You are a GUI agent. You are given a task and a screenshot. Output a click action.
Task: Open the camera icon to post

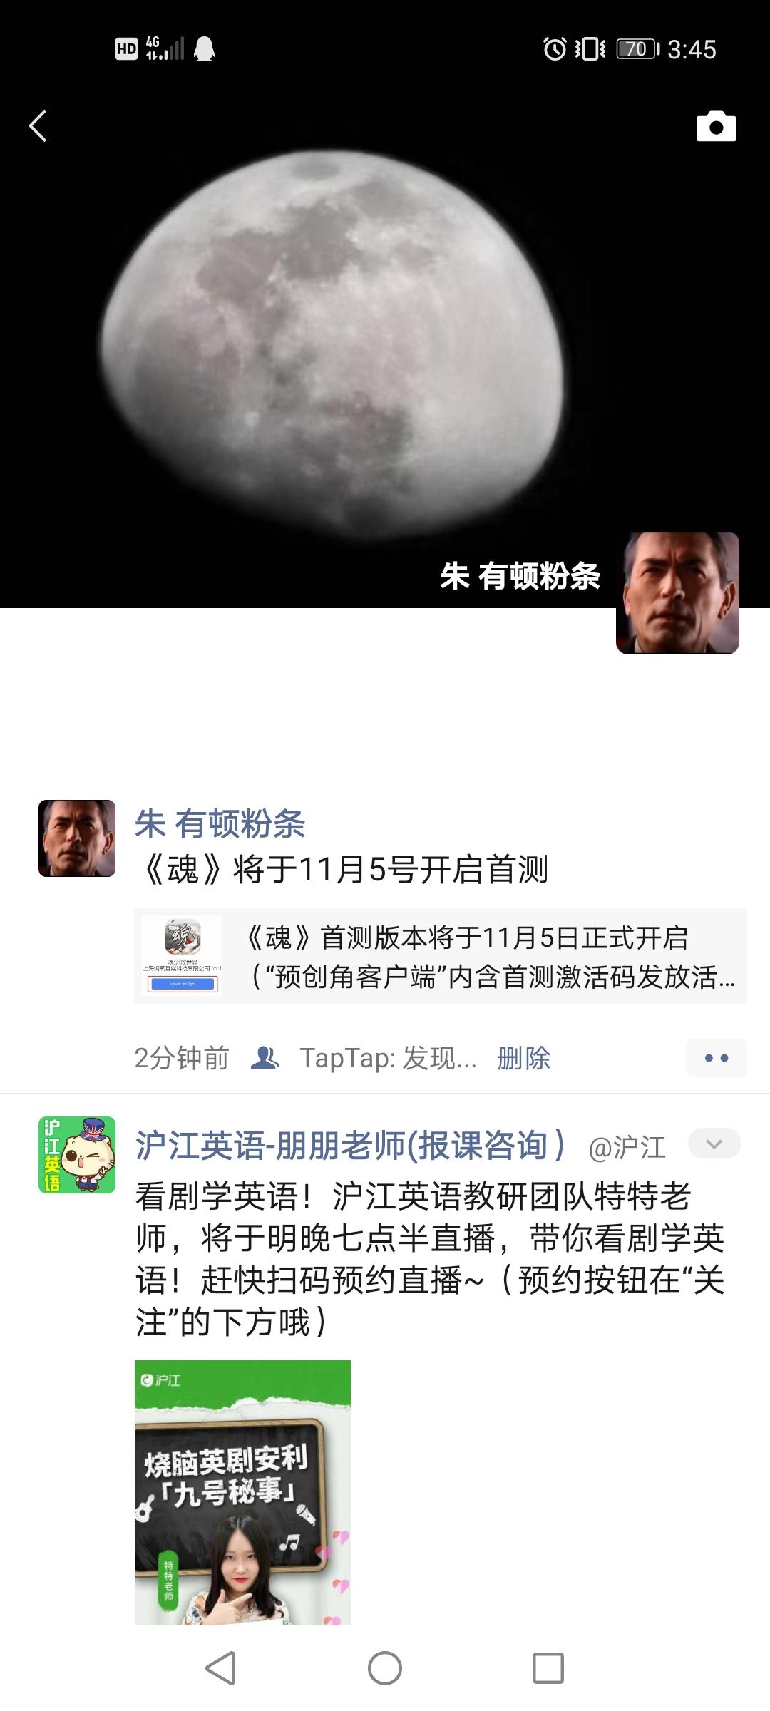(716, 126)
